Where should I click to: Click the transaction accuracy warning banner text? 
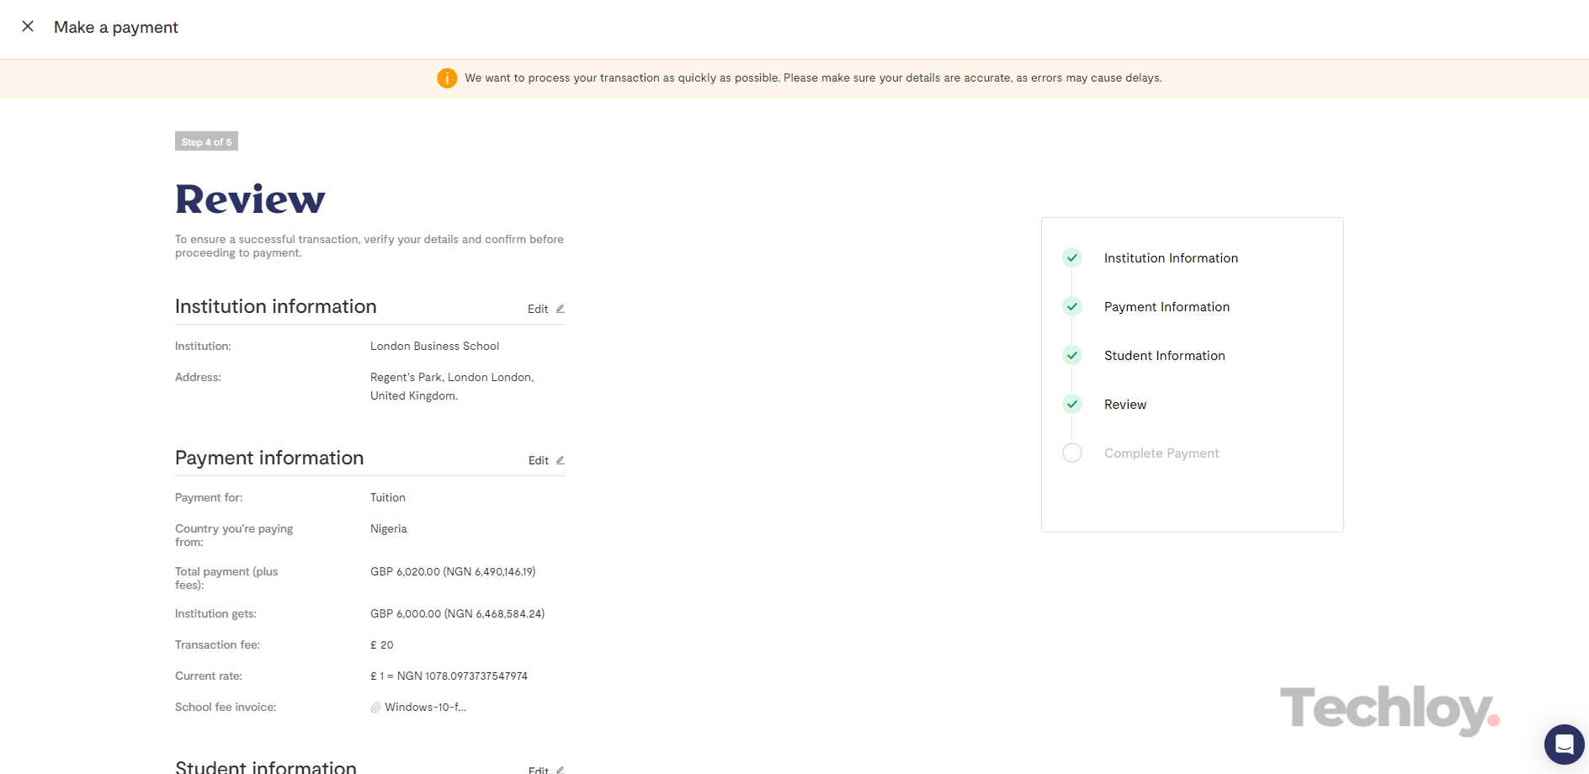click(x=813, y=78)
